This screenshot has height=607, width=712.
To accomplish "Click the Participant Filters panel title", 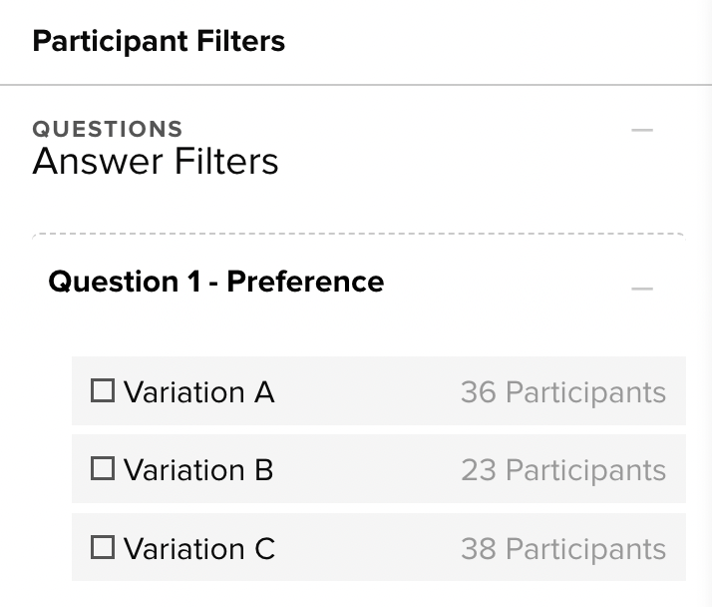I will click(159, 41).
